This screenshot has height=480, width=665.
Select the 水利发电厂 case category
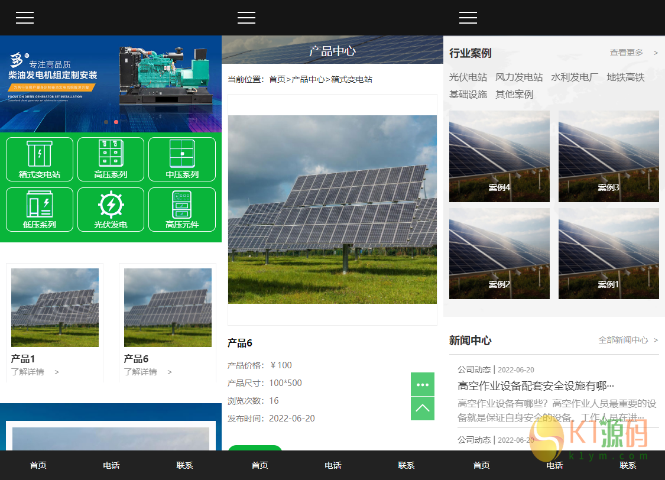click(x=575, y=77)
